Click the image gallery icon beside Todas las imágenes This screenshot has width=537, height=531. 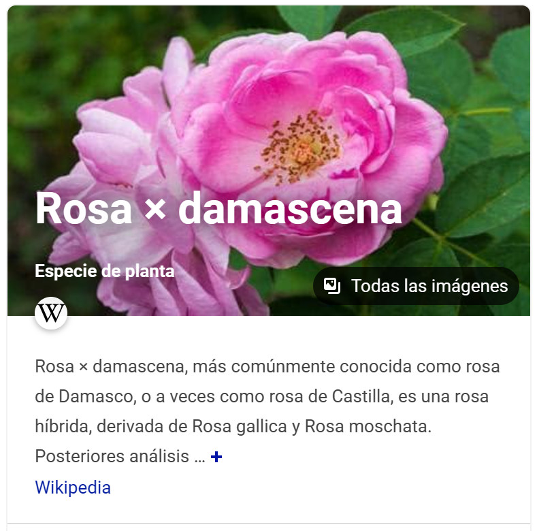coord(332,286)
